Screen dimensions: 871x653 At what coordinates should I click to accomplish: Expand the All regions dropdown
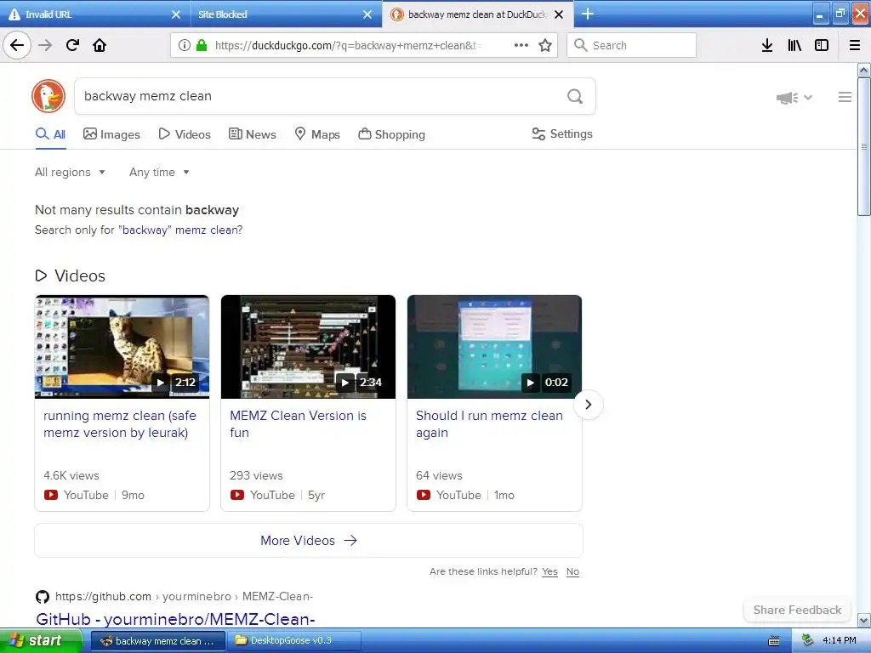70,172
